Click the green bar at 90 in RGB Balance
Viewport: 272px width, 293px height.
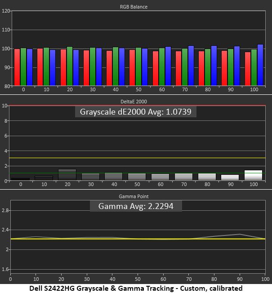(x=231, y=67)
